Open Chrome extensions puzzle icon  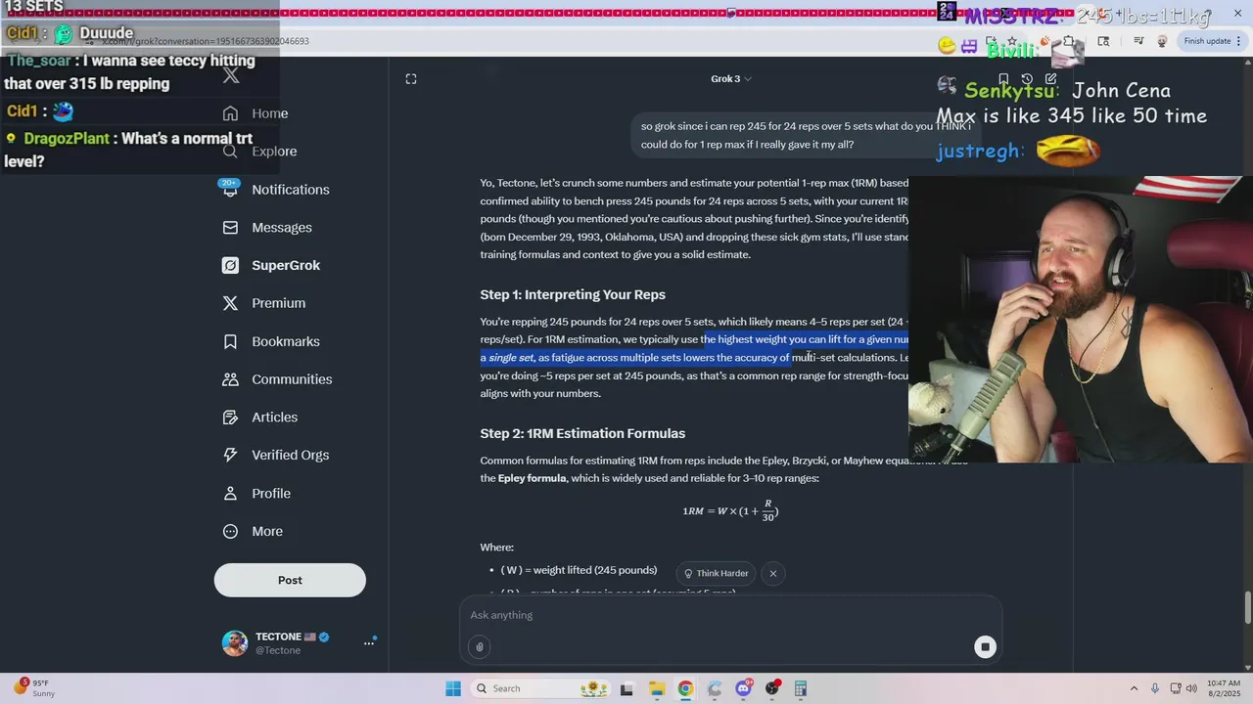click(1070, 41)
